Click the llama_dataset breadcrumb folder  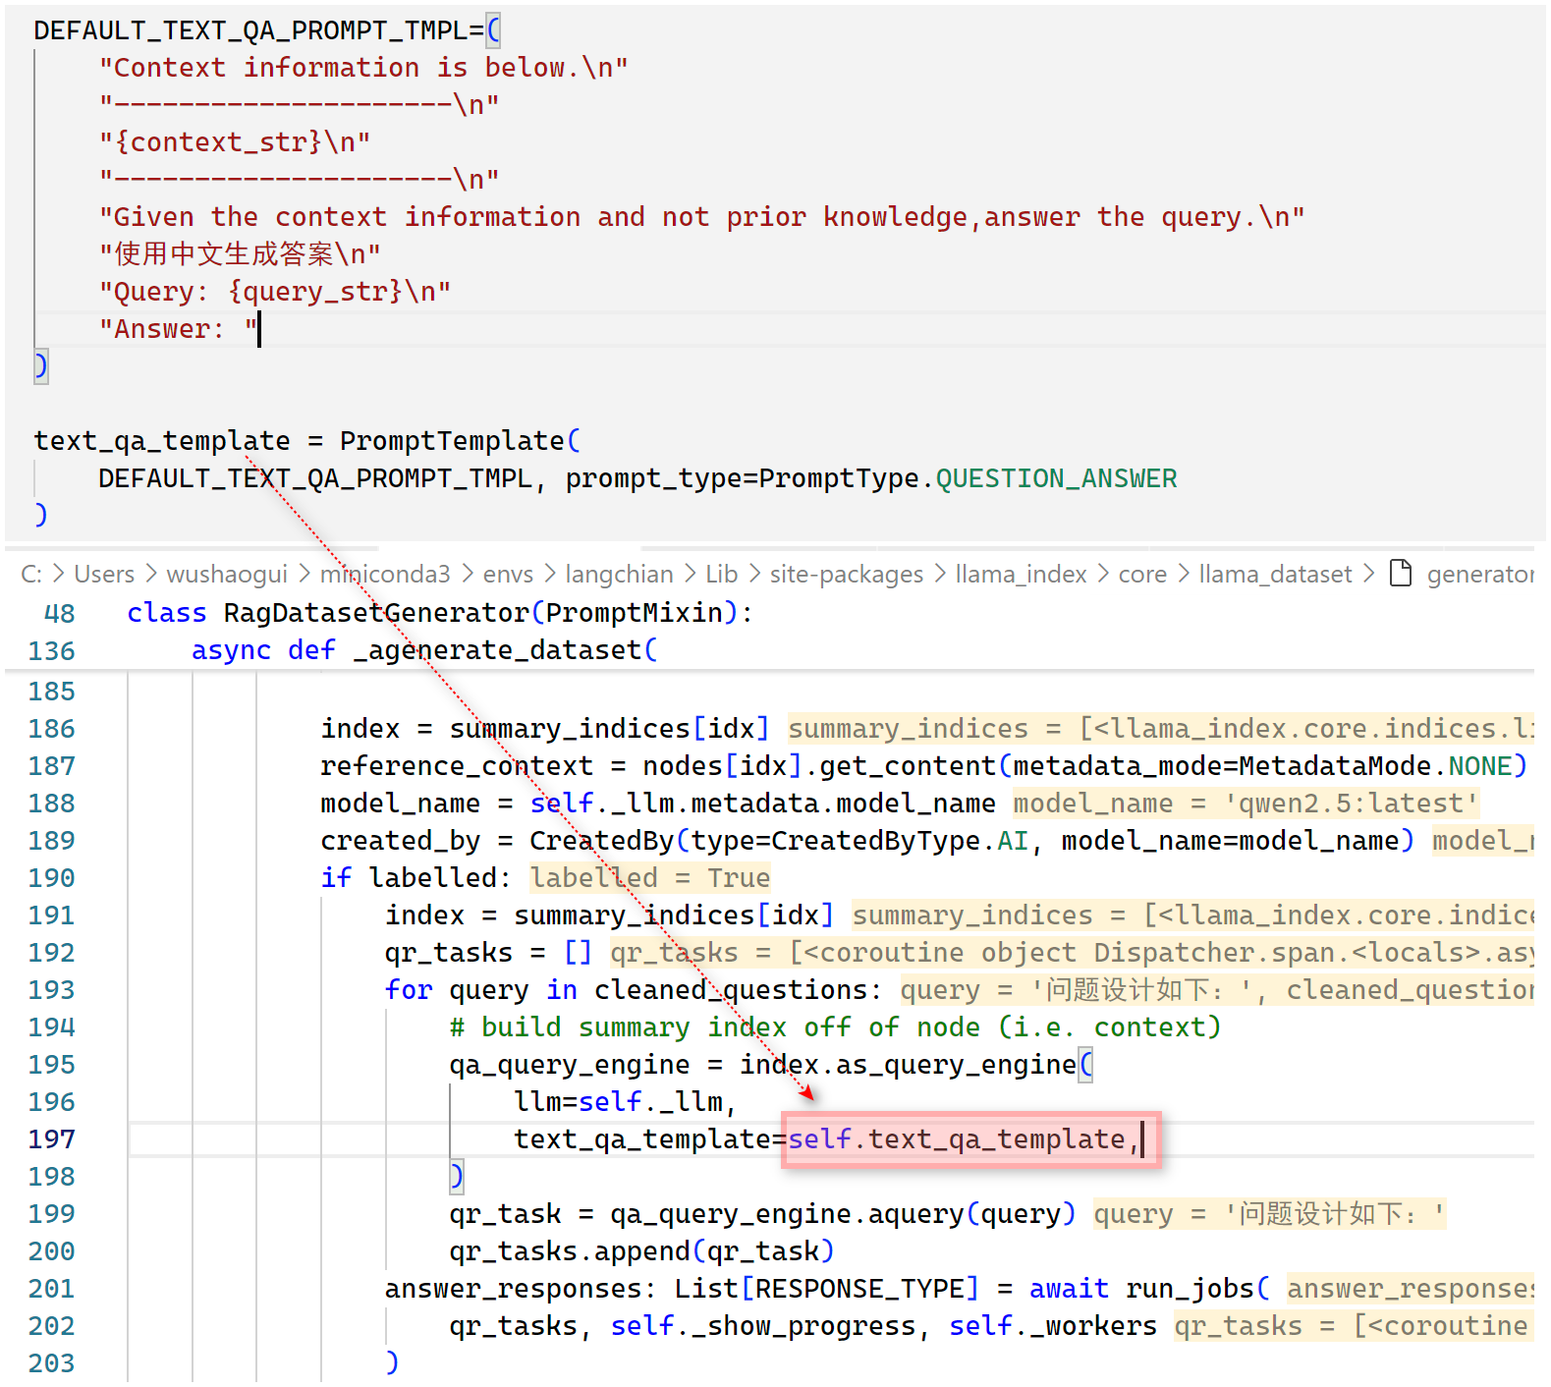coord(1275,574)
